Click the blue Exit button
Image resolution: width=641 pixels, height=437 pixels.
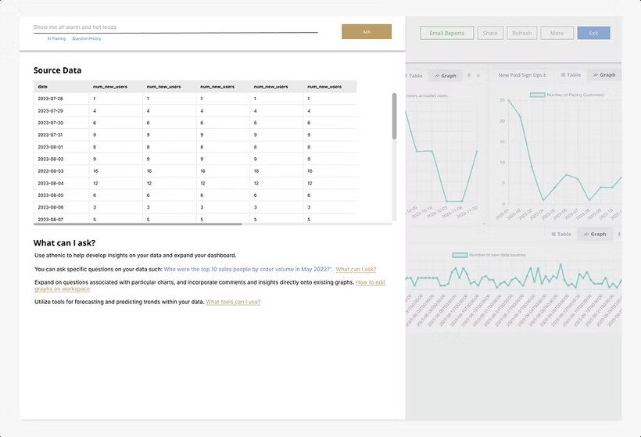[593, 33]
